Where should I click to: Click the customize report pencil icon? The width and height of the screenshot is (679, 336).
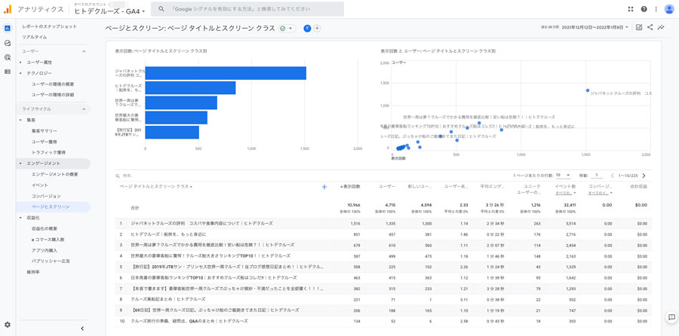click(639, 27)
